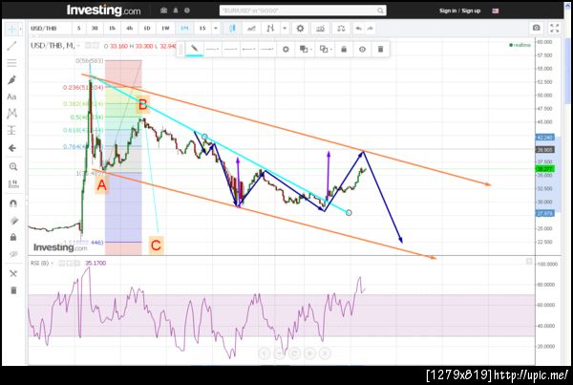Select candlestick chart style

(x=232, y=29)
